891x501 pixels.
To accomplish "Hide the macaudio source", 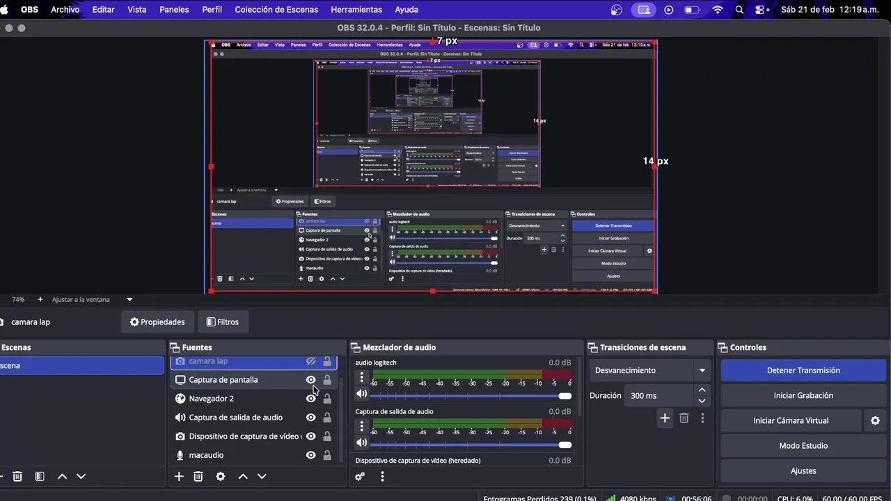I will point(311,455).
